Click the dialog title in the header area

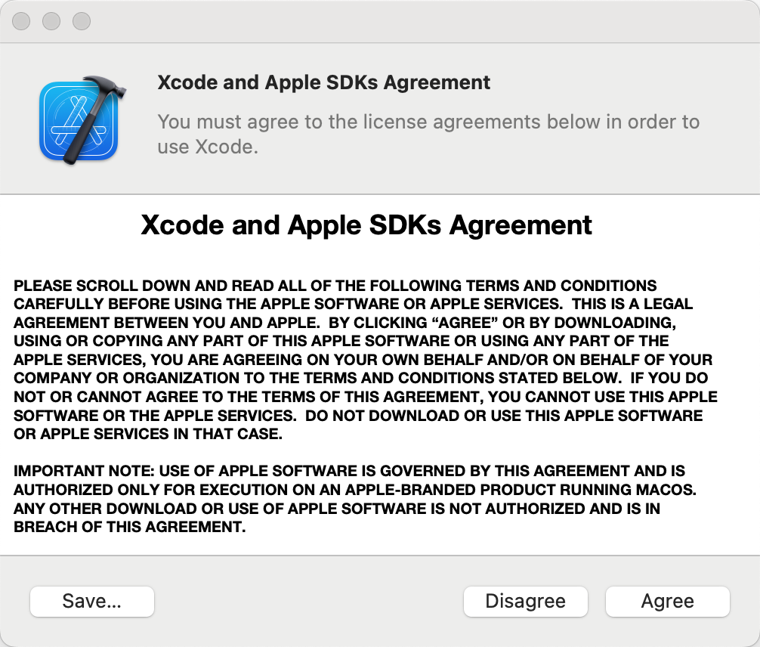click(x=323, y=82)
